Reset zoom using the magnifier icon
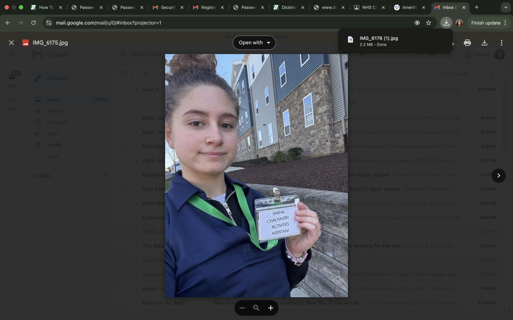Viewport: 513px width, 320px height. coord(256,308)
